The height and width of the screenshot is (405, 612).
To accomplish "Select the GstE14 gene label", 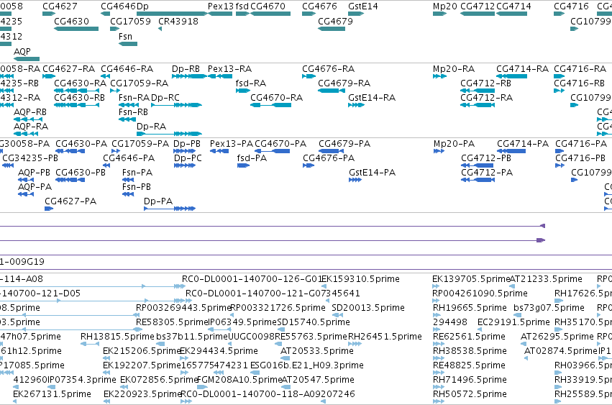I will (x=363, y=6).
